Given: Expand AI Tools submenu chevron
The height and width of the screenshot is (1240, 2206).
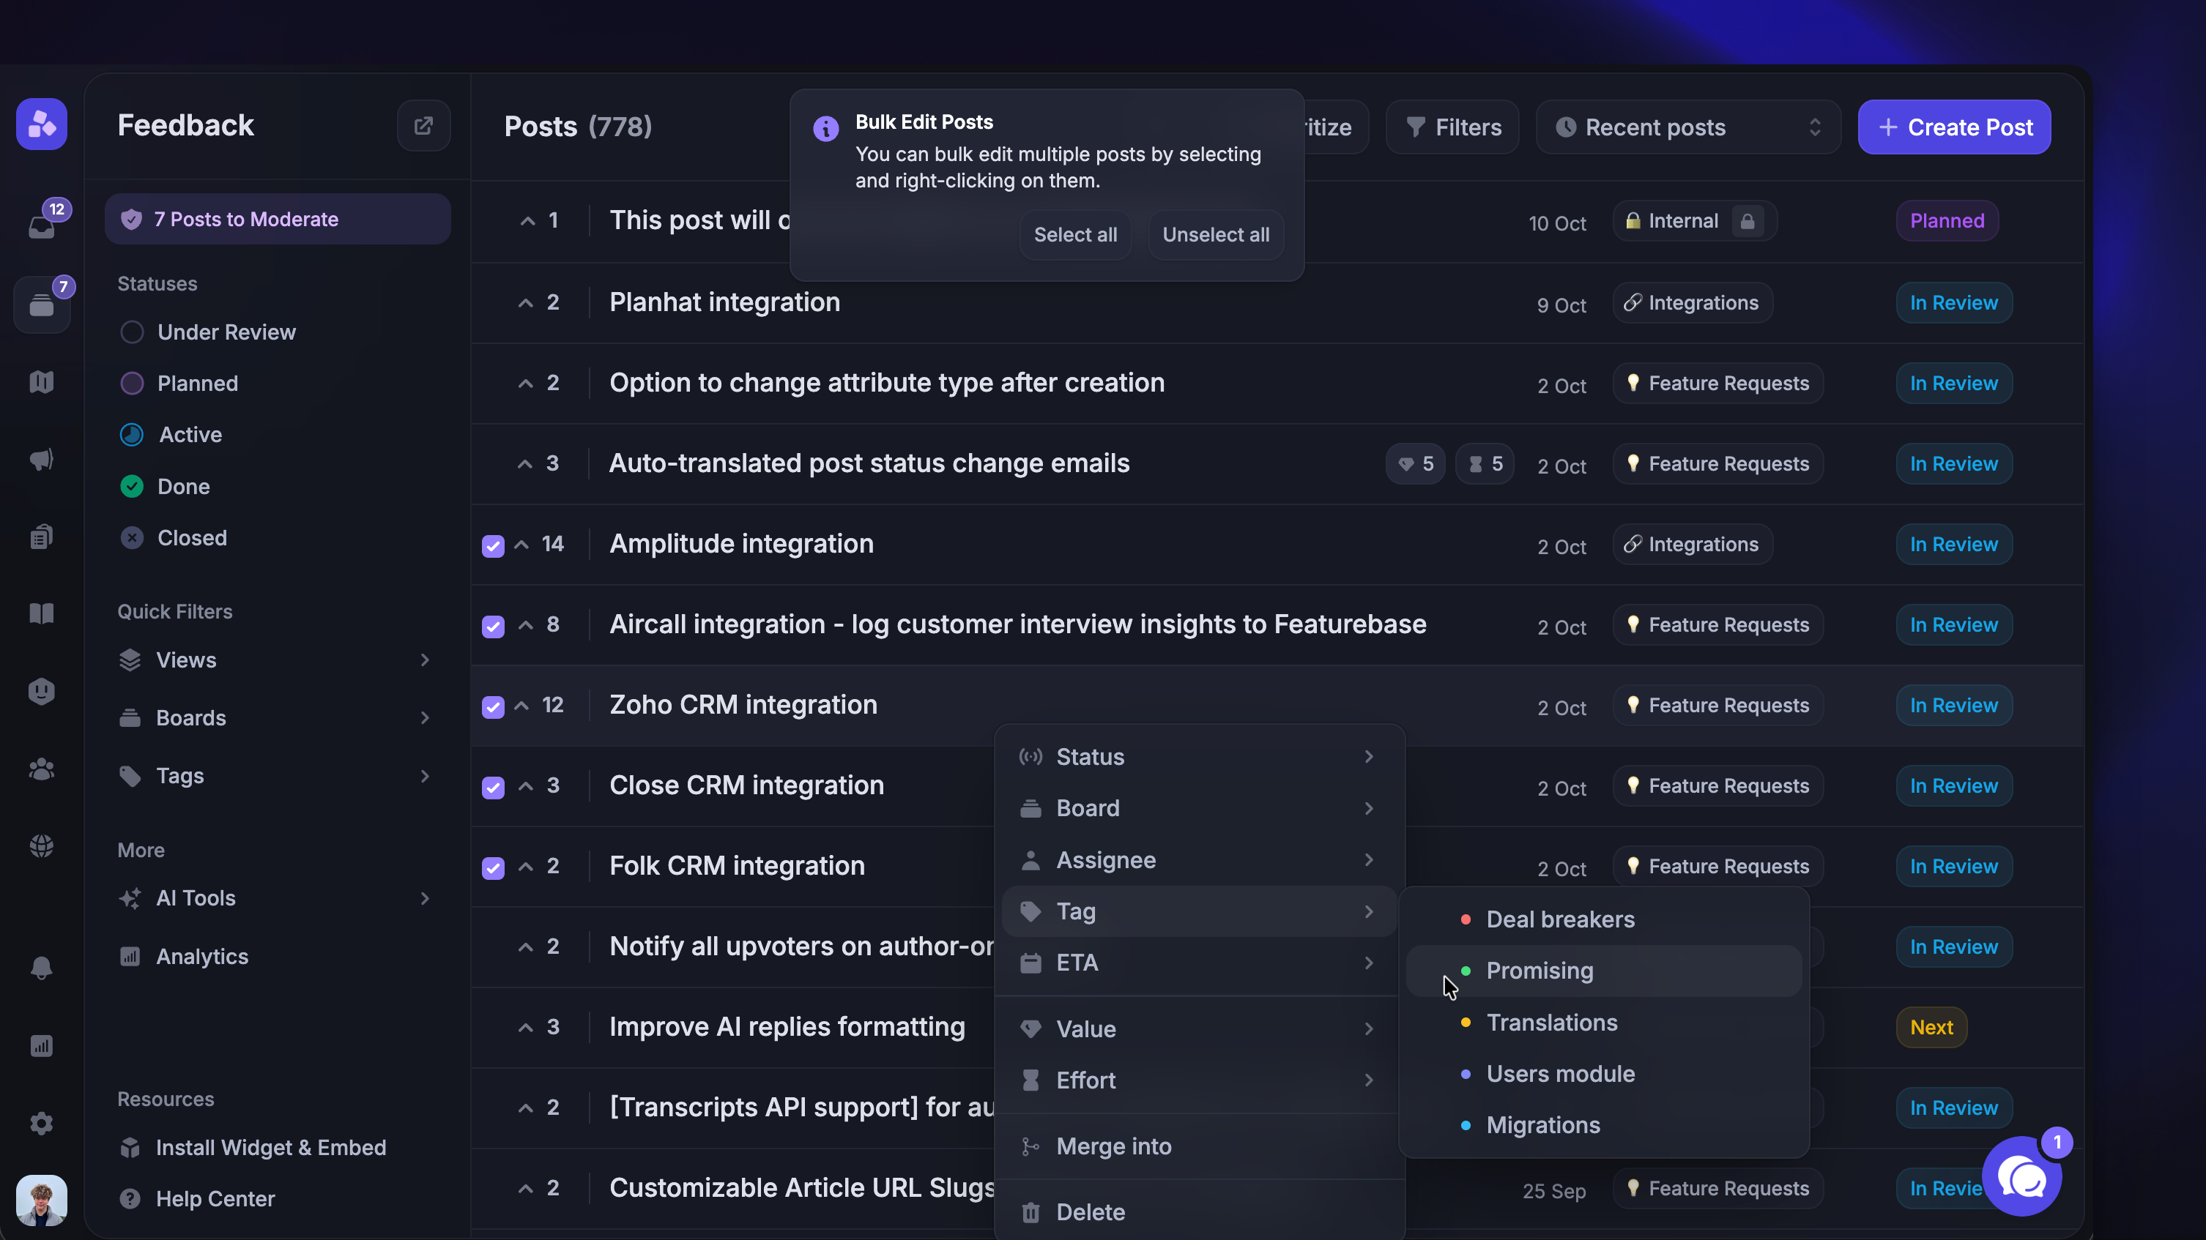Looking at the screenshot, I should 425,897.
